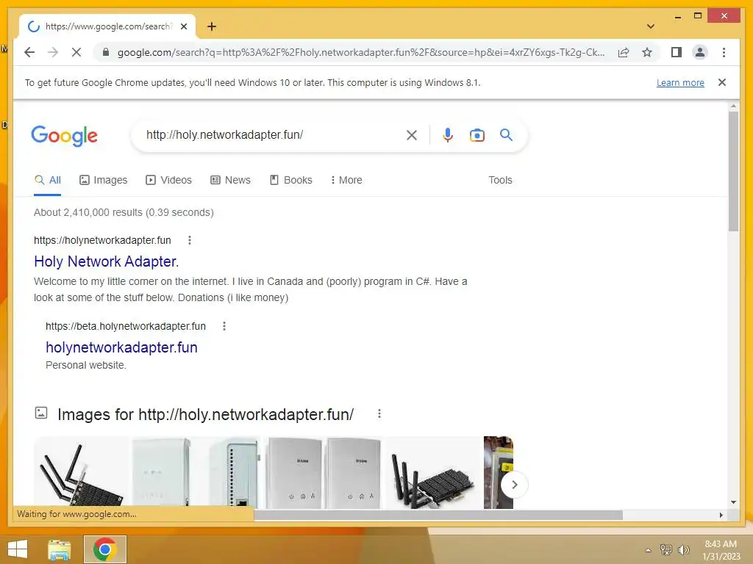Close the Google search tab
The width and height of the screenshot is (753, 564).
pos(183,26)
